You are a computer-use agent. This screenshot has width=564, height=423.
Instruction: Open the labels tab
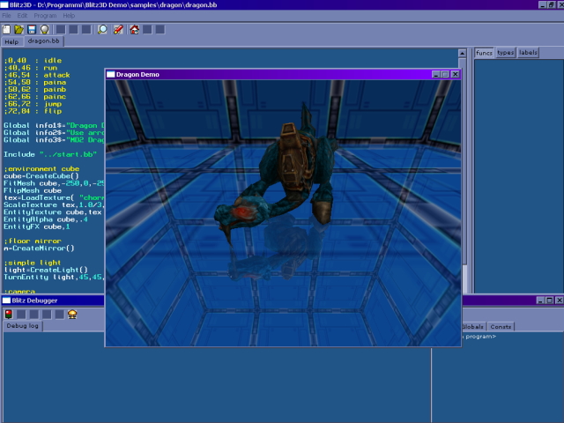528,53
